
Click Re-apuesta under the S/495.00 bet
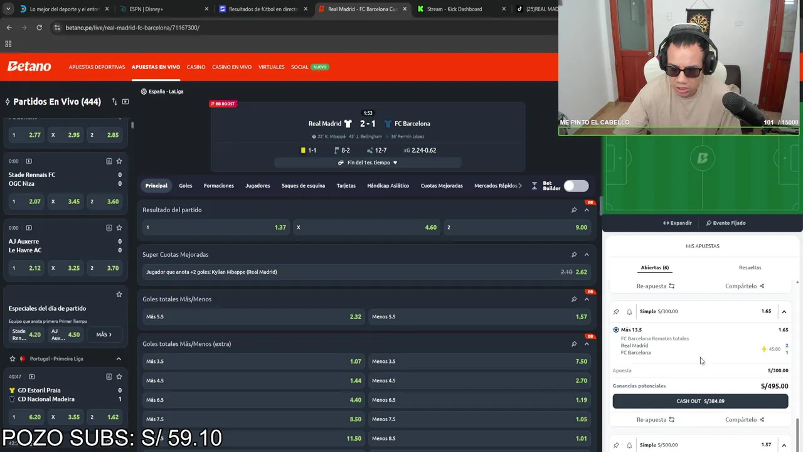click(655, 420)
